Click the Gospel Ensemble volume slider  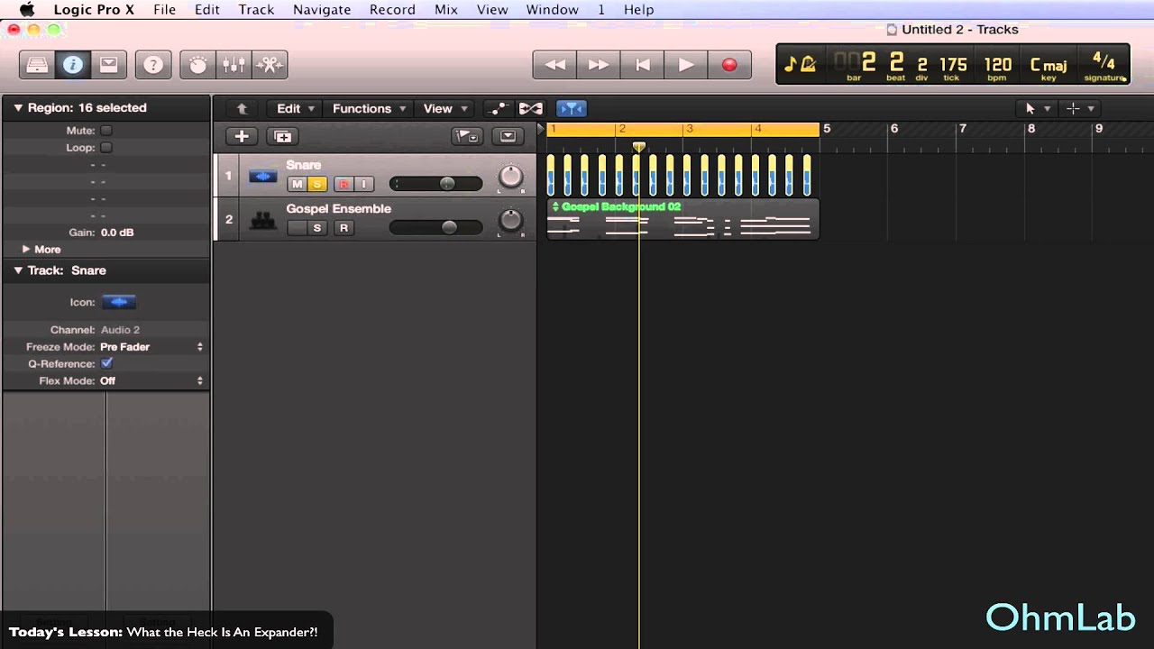435,228
